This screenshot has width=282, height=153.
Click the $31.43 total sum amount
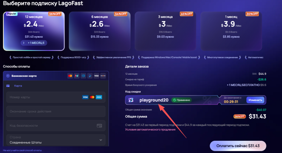258,116
